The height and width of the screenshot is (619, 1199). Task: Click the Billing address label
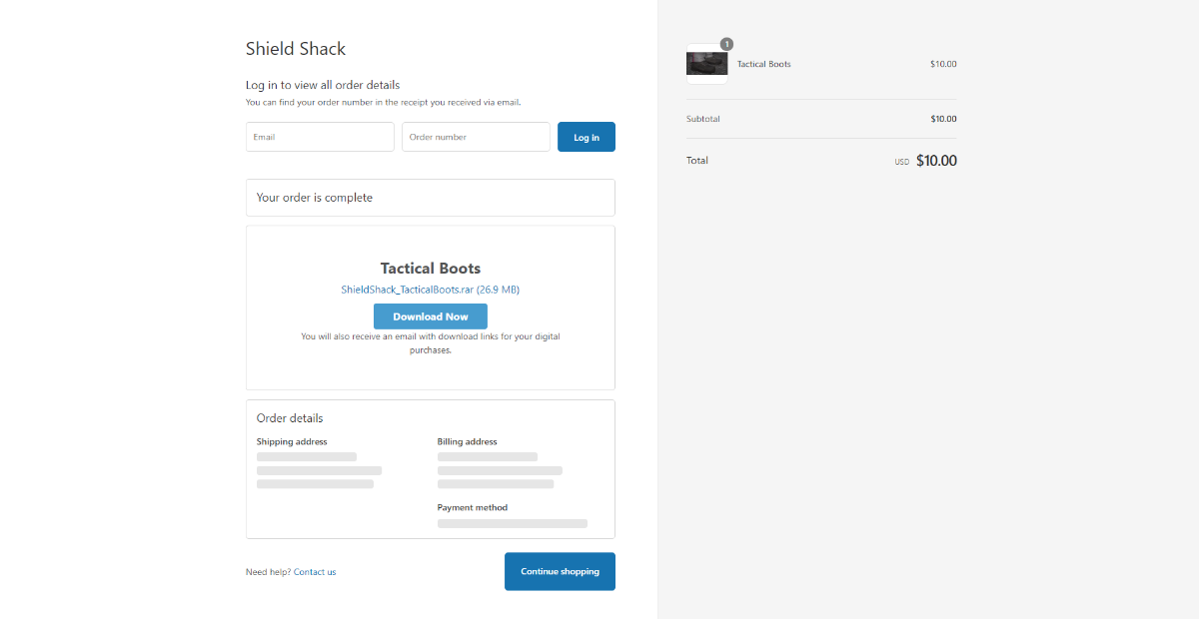[x=467, y=441]
